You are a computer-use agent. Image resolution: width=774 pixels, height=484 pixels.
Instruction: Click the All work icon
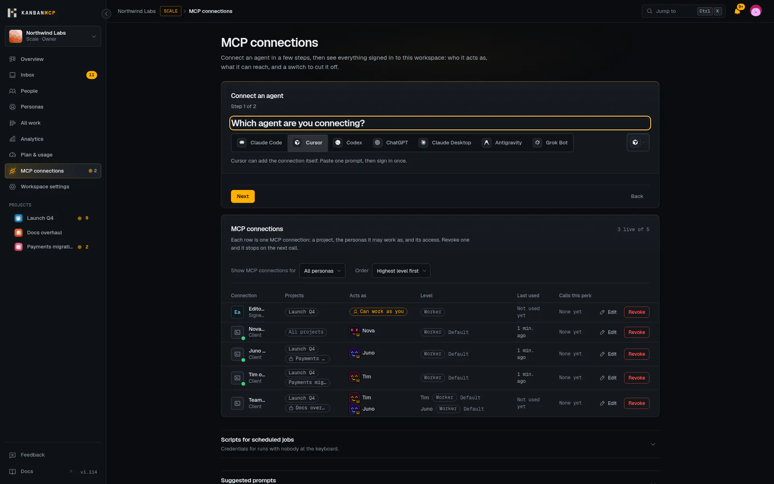coord(12,123)
